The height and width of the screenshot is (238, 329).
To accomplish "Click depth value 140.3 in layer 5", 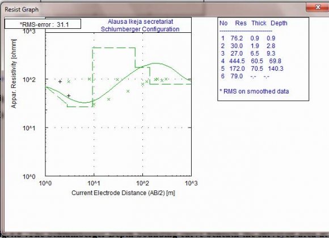I will point(276,69).
